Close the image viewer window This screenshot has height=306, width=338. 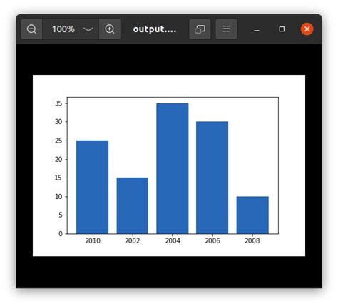click(x=307, y=29)
